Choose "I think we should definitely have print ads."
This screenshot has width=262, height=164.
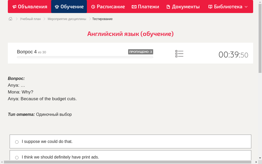point(17,157)
